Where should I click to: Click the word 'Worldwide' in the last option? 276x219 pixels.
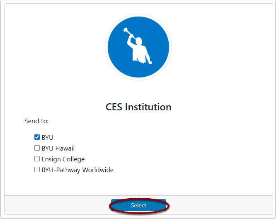98,170
